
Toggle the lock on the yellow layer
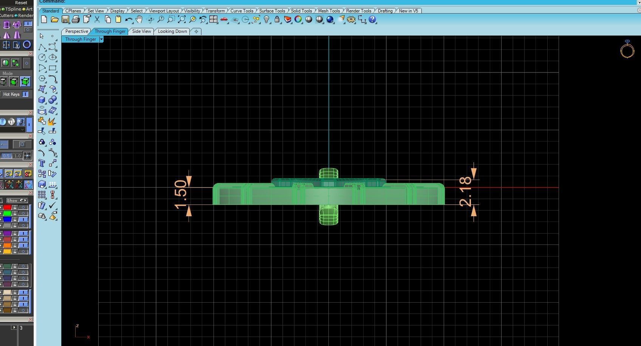(x=15, y=252)
